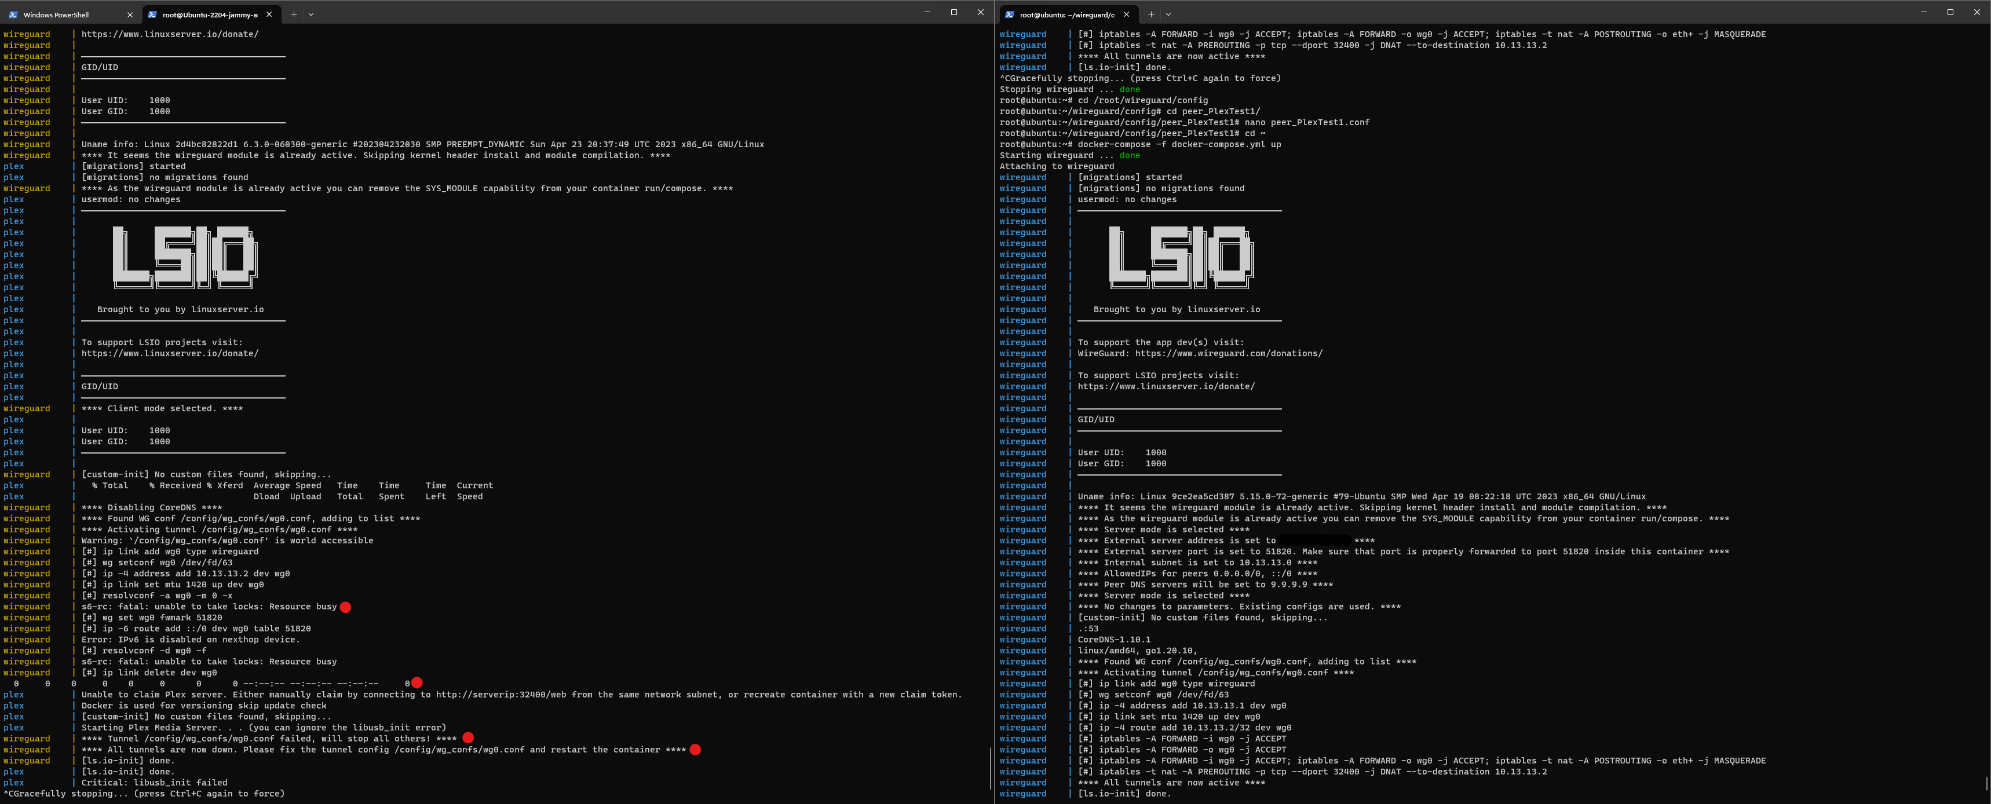Screen dimensions: 1991x804
Task: Click the PowerShell icon on Windows PowerShell tab
Action: coord(12,14)
